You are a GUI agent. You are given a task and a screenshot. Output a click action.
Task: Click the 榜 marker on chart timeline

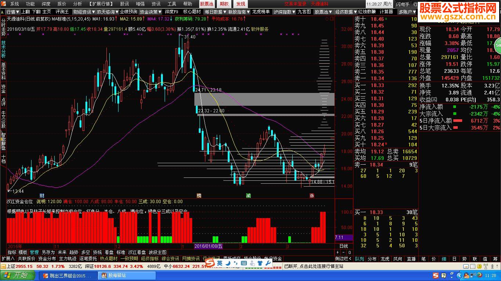(199, 195)
